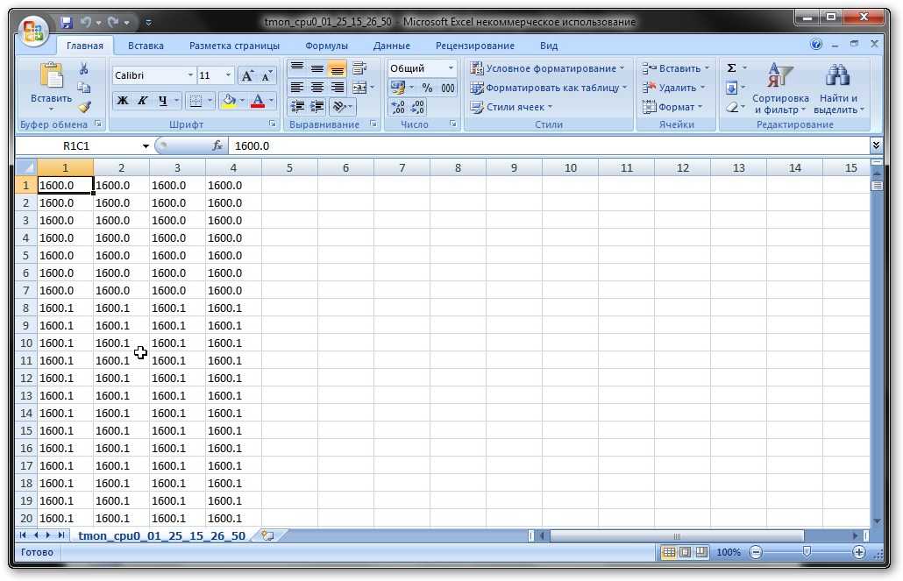Click the Format Painter brush icon
Viewport: 903px width, 581px height.
[x=84, y=107]
